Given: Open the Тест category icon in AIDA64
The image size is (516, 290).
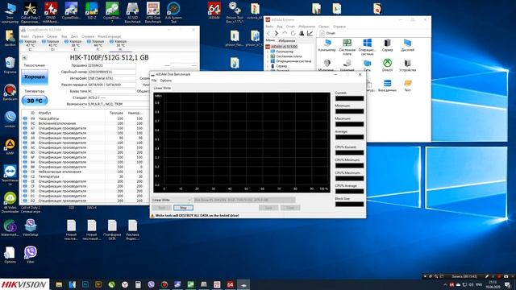Looking at the screenshot, I should [407, 85].
